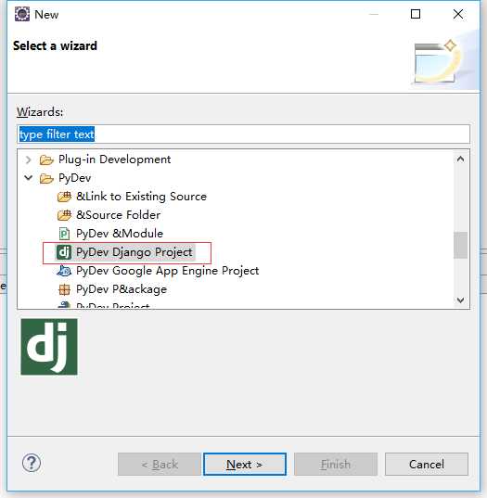Viewport: 487px width, 498px height.
Task: Click the Source Folder icon
Action: (64, 215)
